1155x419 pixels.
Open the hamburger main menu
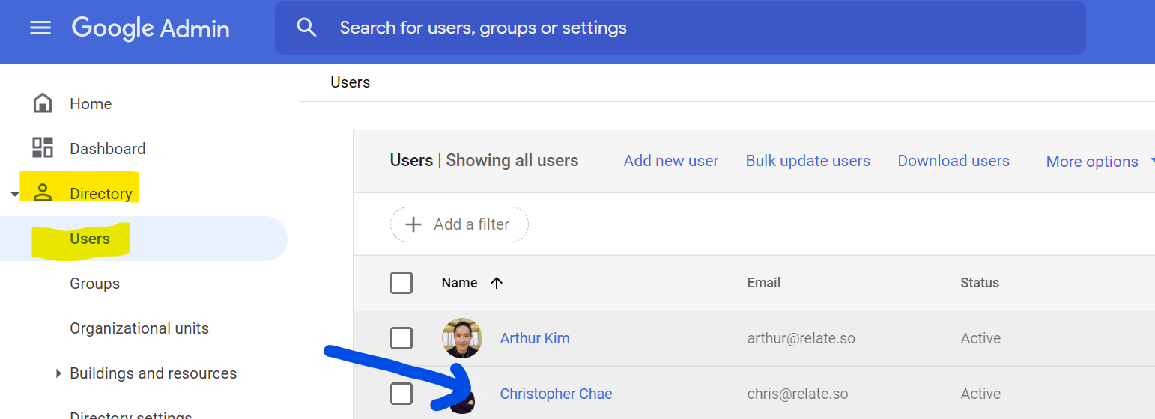(40, 28)
